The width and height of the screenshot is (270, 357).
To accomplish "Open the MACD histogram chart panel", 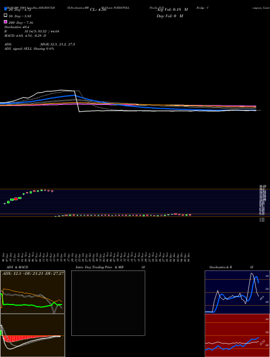I will (x=32, y=335).
